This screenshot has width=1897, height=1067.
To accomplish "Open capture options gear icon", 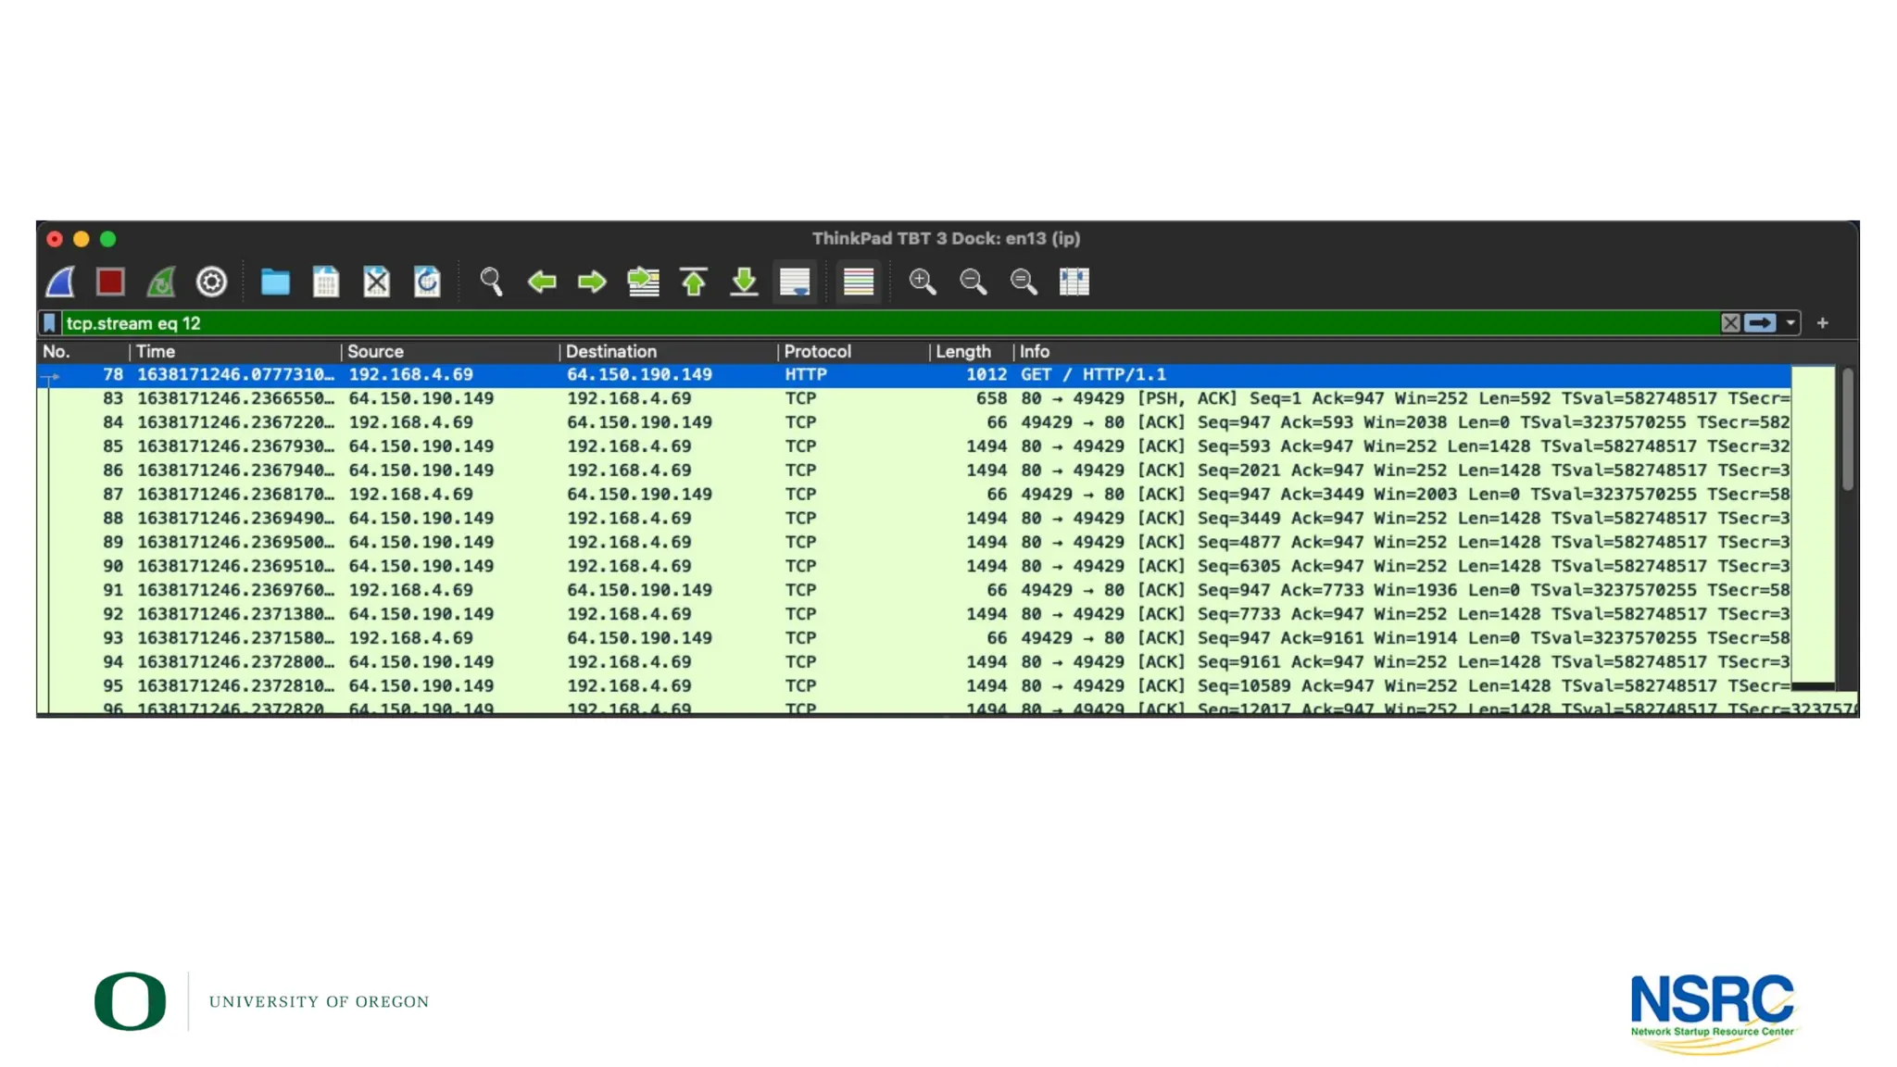I will click(211, 282).
